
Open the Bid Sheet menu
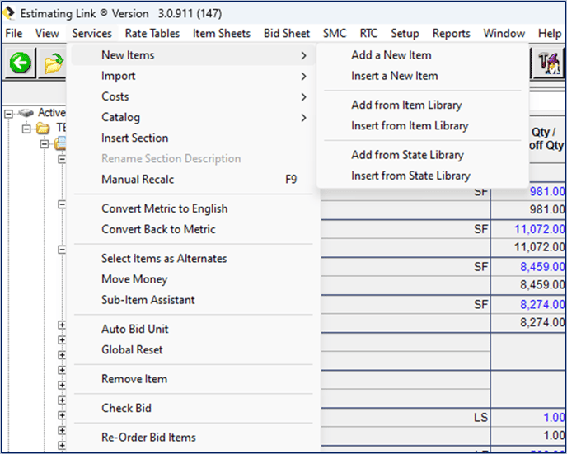tap(287, 33)
